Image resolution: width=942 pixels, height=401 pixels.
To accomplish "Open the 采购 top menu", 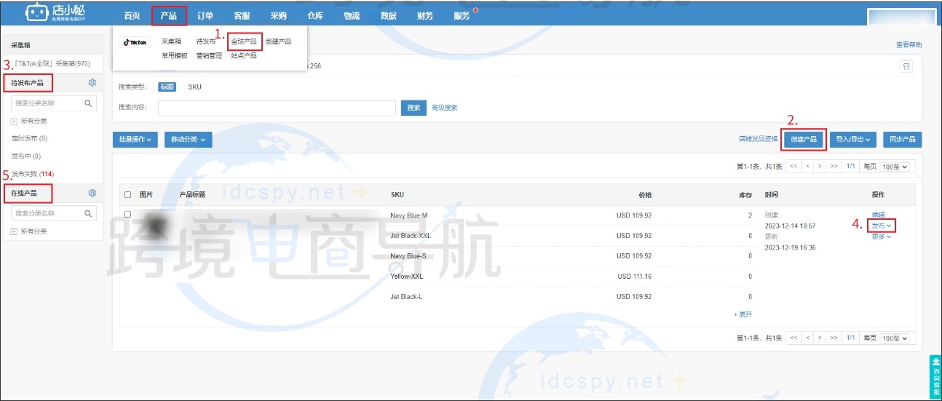I will click(x=278, y=15).
